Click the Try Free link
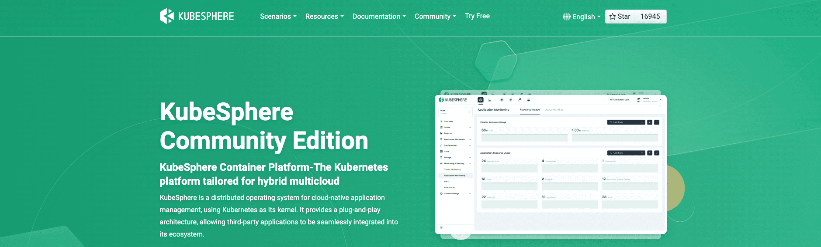 [x=477, y=16]
